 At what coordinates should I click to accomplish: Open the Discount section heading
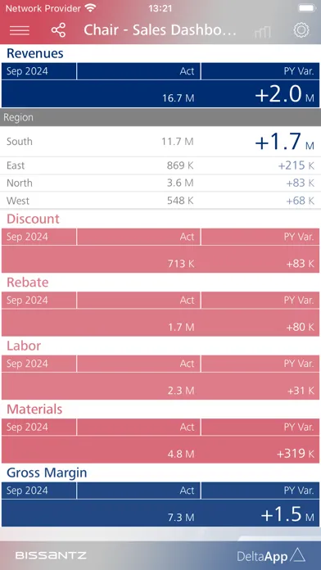pyautogui.click(x=33, y=219)
